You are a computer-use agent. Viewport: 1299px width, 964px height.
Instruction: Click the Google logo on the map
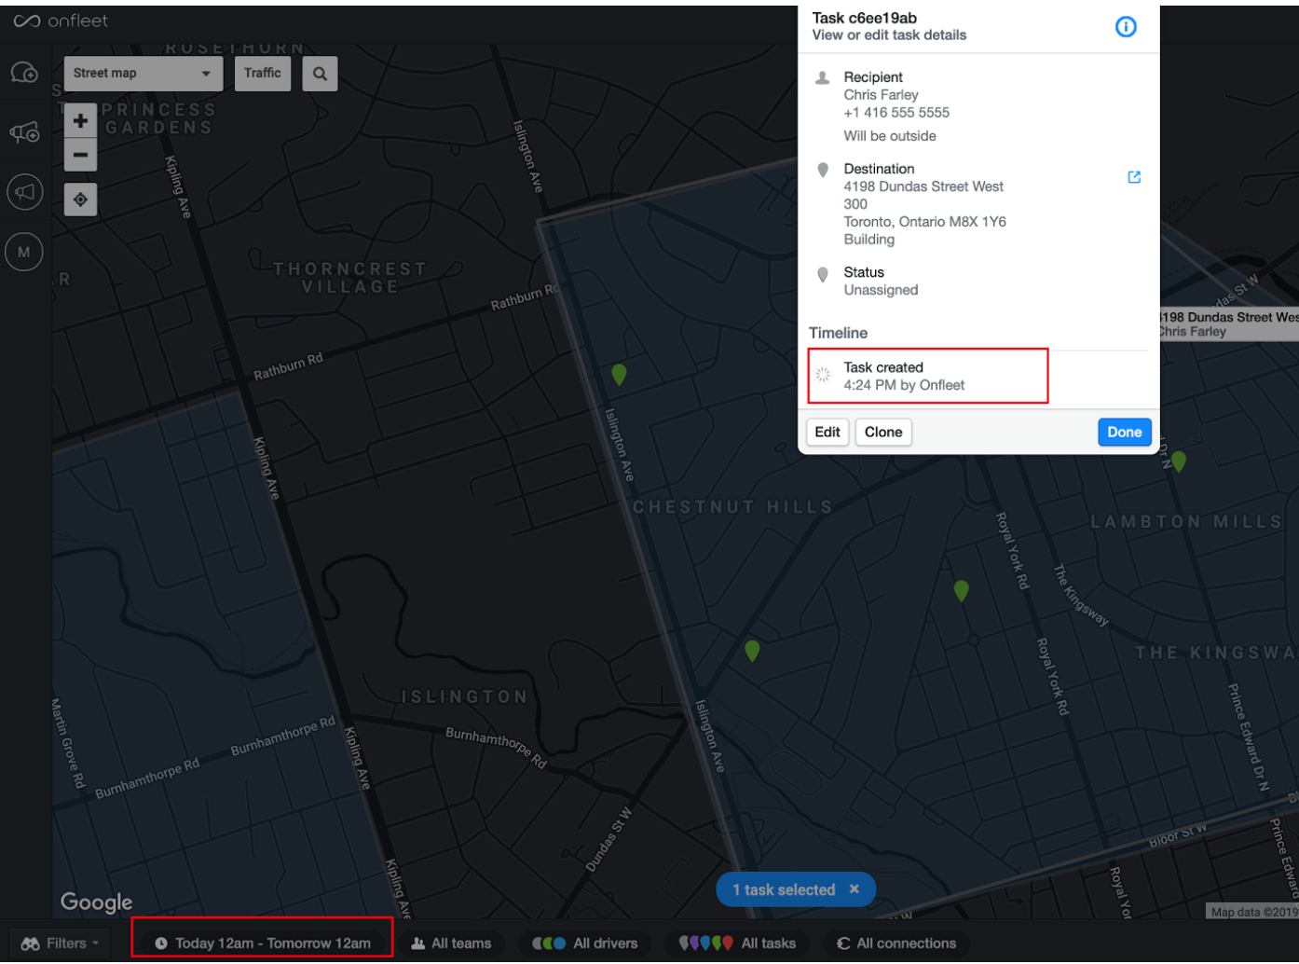97,902
